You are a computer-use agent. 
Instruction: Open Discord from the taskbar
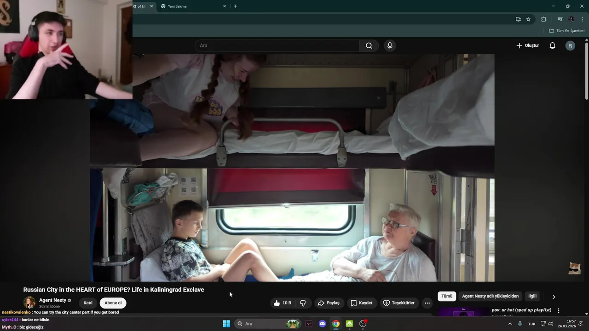click(323, 324)
